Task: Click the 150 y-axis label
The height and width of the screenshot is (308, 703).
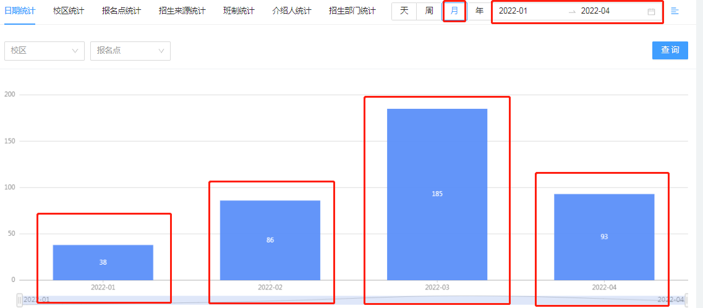Action: tap(10, 141)
